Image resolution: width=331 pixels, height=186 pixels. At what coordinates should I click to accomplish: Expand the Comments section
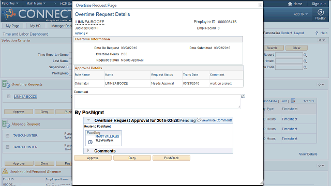point(88,150)
